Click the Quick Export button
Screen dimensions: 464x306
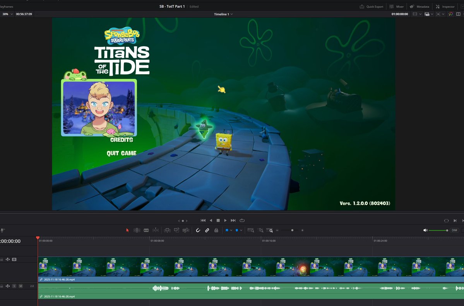372,7
